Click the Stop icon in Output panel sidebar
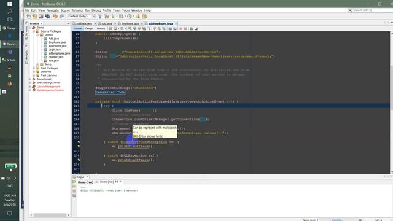This screenshot has height=221, width=393. [74, 191]
